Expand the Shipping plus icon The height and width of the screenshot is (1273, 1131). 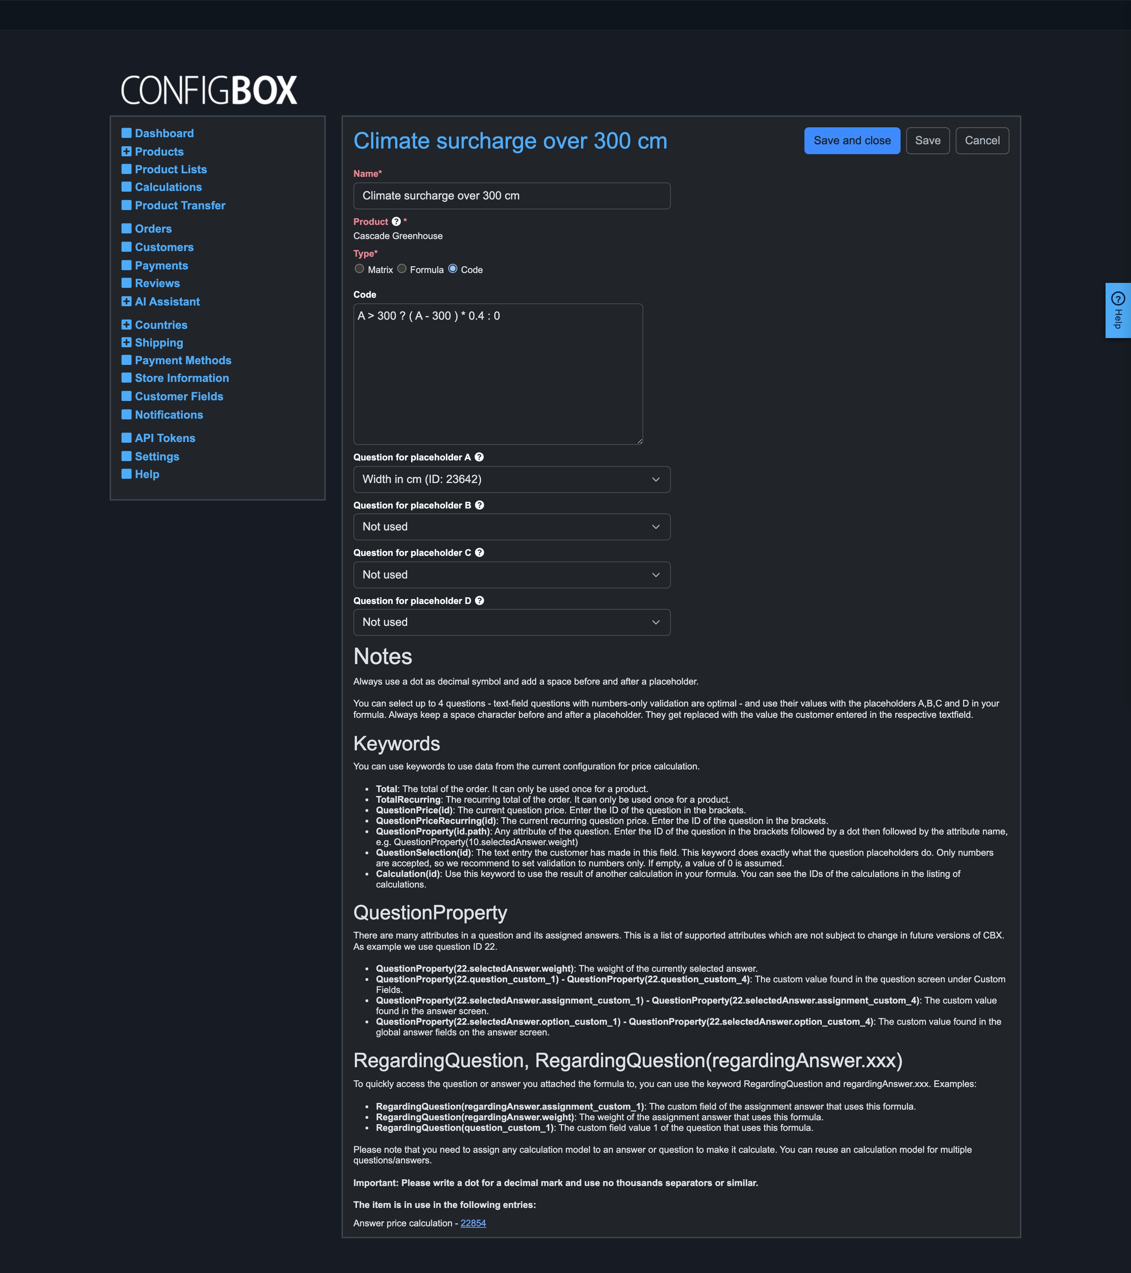[x=127, y=343]
